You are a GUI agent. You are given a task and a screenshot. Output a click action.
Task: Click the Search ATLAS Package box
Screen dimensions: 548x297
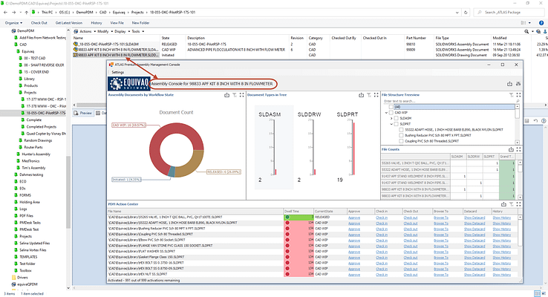[x=509, y=12]
